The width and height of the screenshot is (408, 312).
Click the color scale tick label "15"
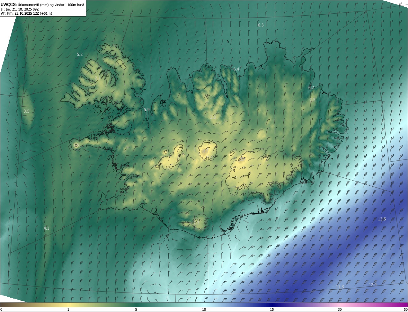[x=272, y=310]
